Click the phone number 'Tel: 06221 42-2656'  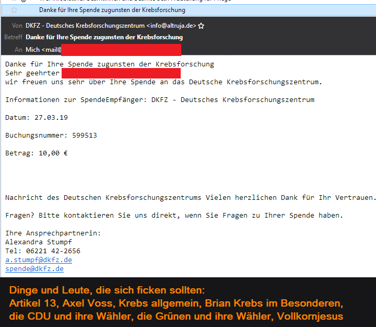point(43,251)
